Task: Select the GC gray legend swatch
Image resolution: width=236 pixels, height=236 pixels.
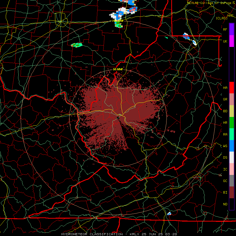Action: tap(232, 181)
